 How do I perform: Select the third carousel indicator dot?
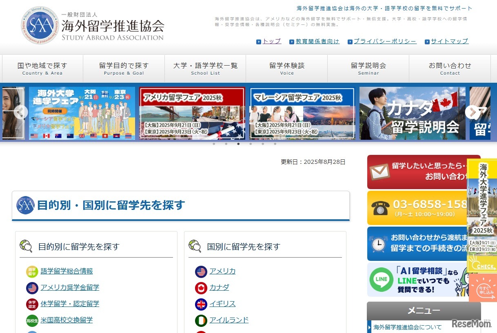(238, 144)
